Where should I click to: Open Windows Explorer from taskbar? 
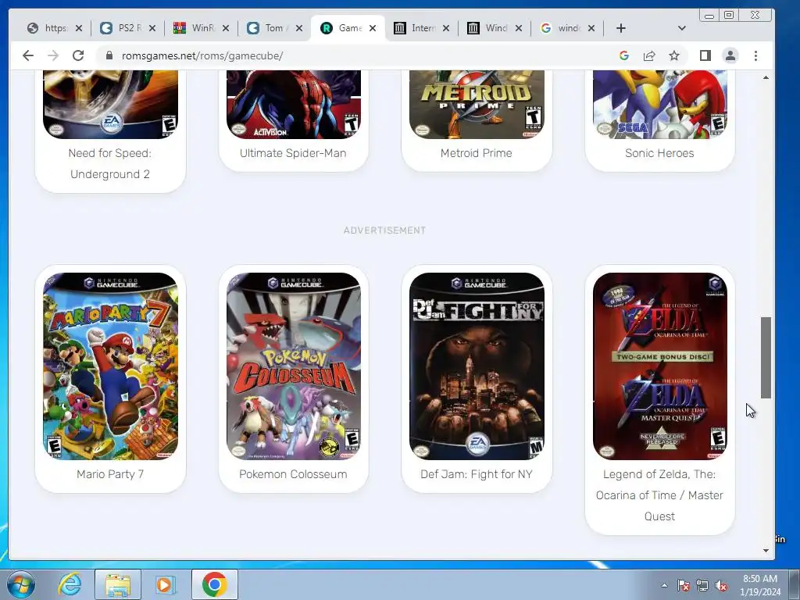(118, 584)
